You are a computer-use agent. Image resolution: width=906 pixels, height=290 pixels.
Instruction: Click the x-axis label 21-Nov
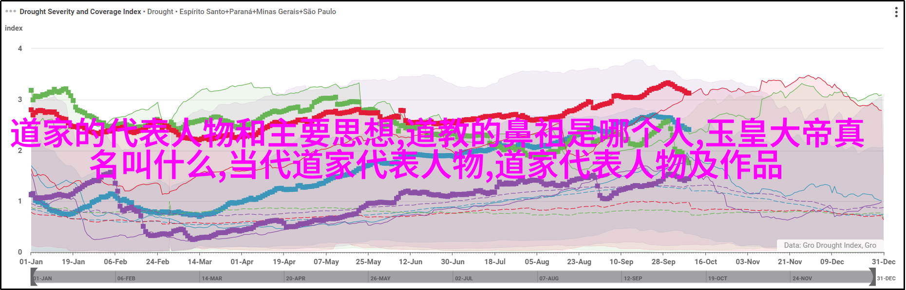(x=790, y=262)
